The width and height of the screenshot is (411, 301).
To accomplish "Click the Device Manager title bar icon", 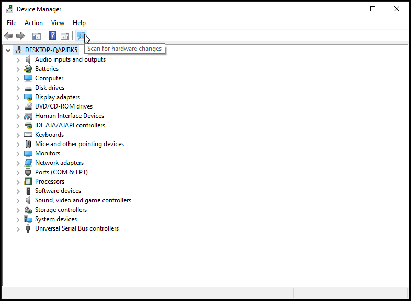I will 10,9.
